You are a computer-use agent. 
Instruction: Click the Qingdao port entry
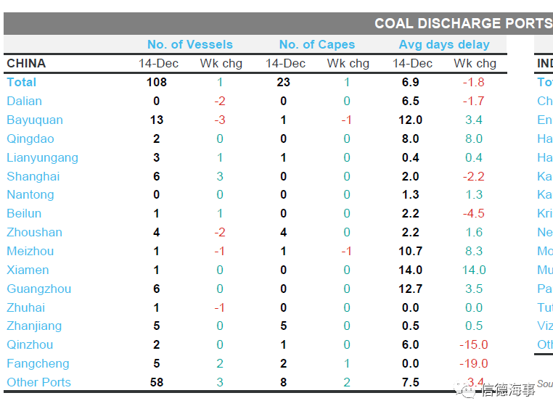(x=30, y=138)
